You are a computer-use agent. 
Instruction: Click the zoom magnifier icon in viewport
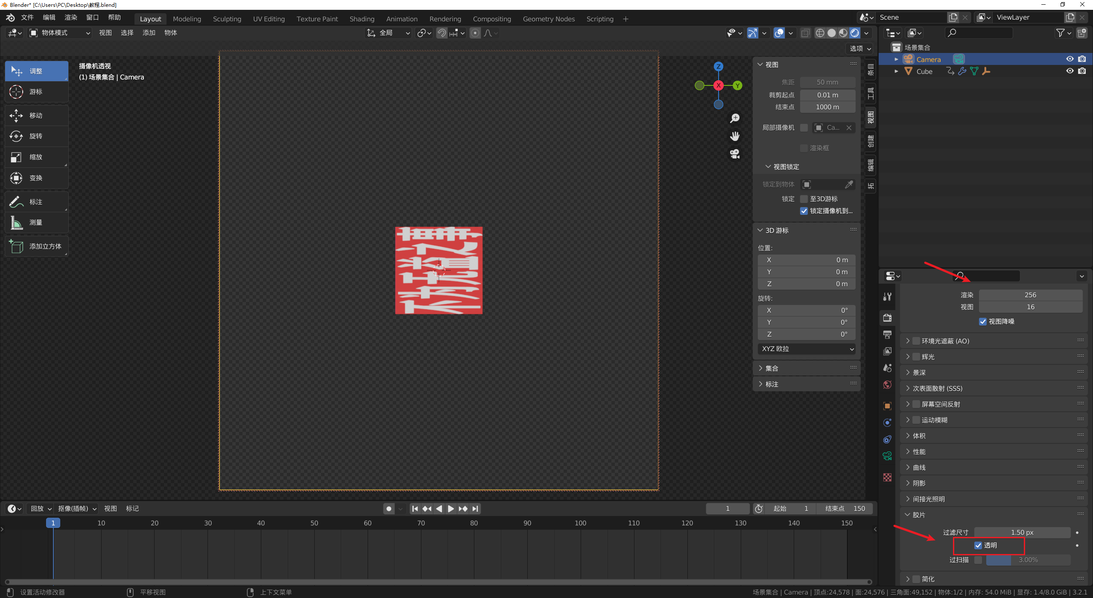[734, 118]
